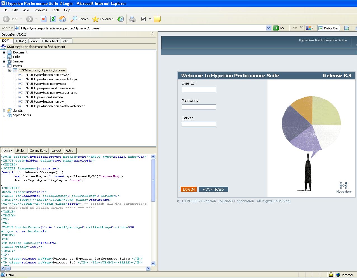Screen dimensions: 357x278
Task: Select the Style Sheets tree node
Action: (x=22, y=115)
